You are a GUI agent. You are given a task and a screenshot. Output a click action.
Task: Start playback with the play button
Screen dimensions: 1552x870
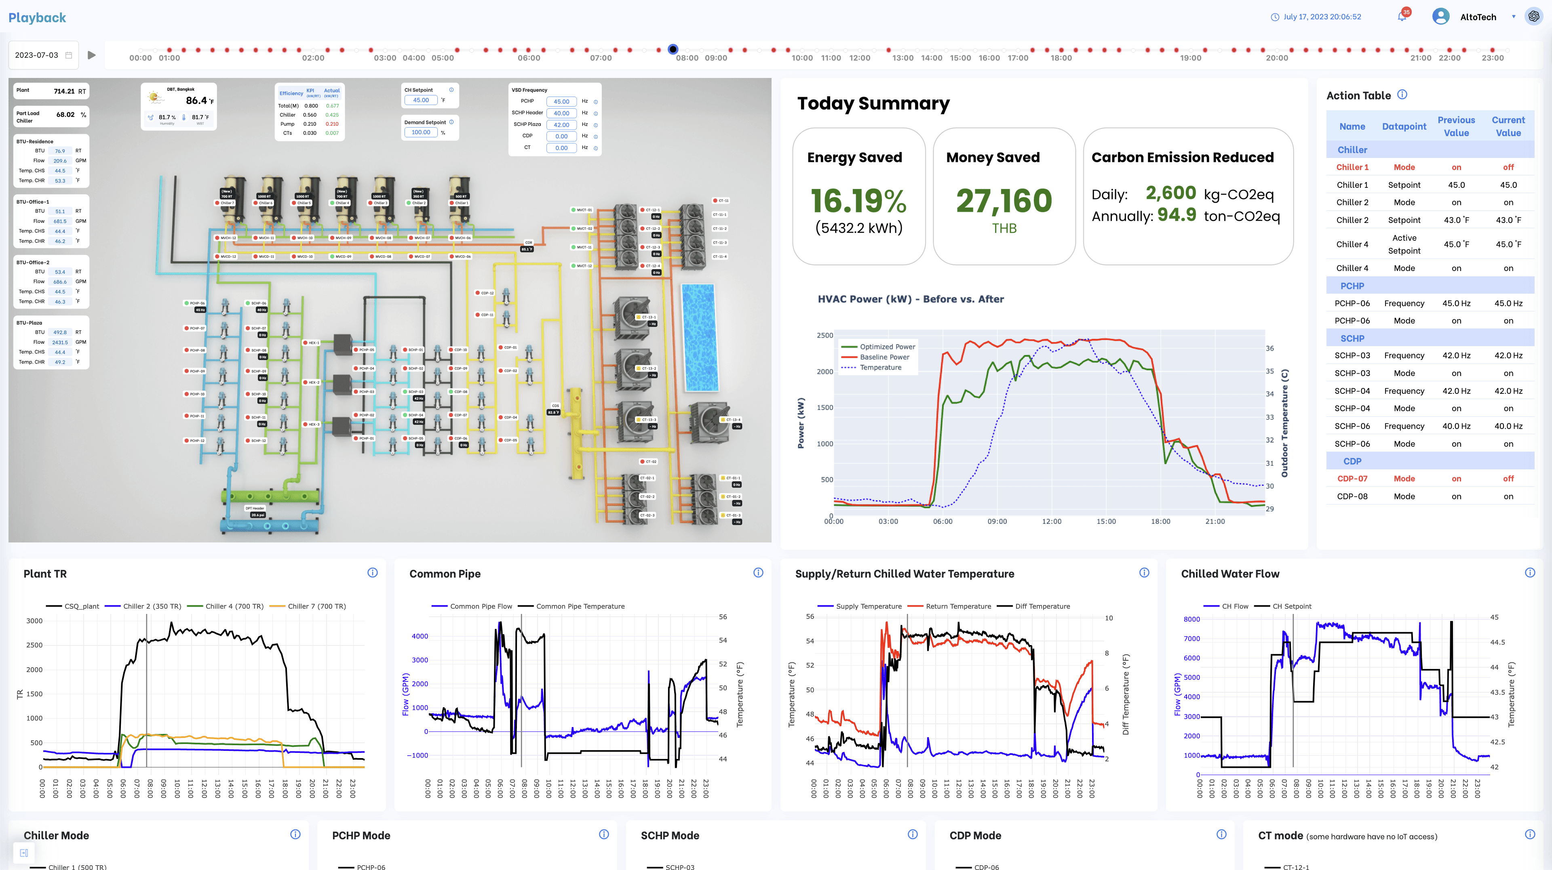coord(92,55)
